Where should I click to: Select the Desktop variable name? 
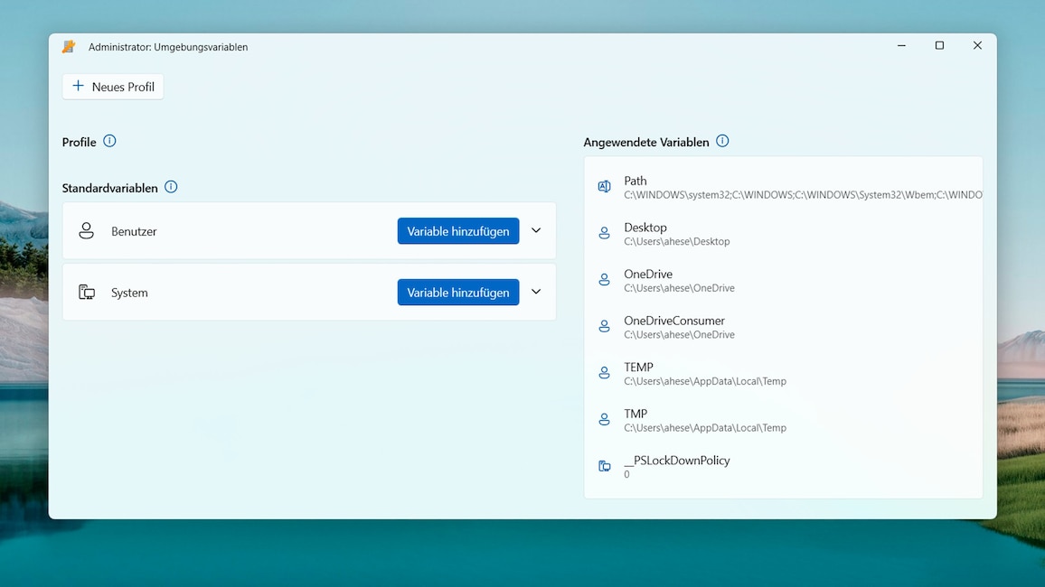(x=645, y=227)
